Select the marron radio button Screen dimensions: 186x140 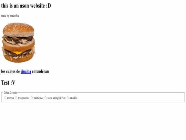(x=5, y=98)
